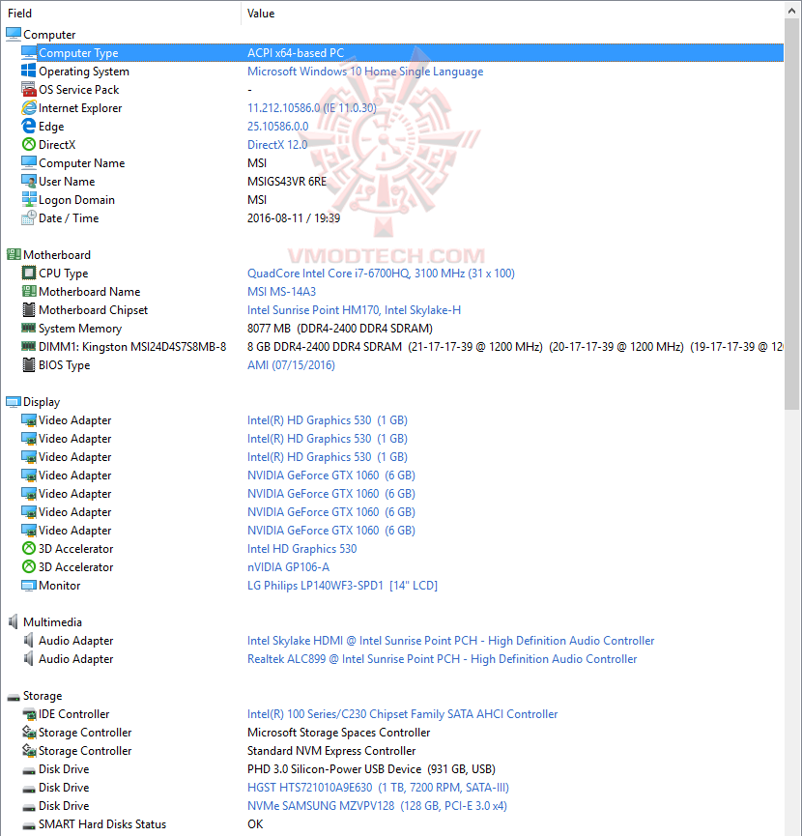Open the HGST HTS721010A9E630 disk link
The image size is (802, 836).
[x=378, y=788]
